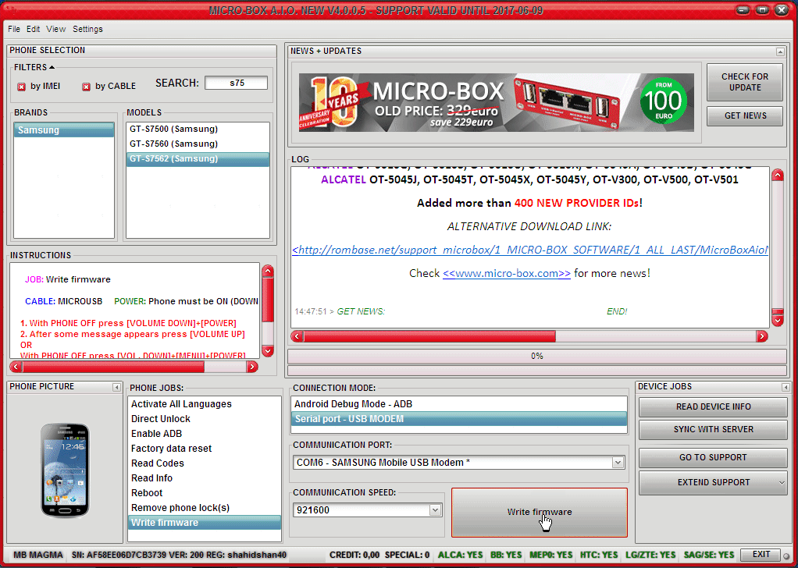Select Remove phone lock(s) job
Viewport: 798px width, 568px height.
click(x=204, y=508)
